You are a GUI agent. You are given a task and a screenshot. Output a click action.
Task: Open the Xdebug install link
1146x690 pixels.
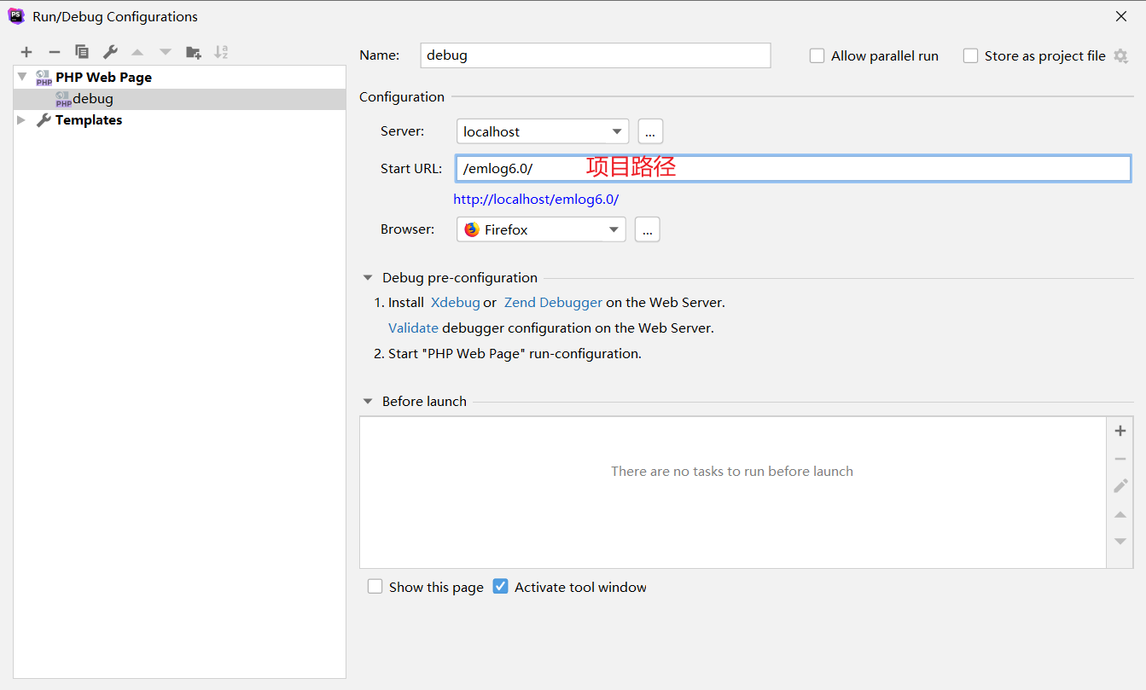(456, 302)
